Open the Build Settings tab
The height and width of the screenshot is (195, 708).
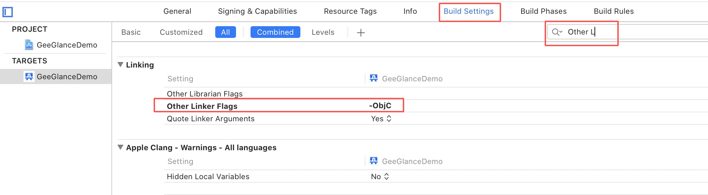coord(469,11)
